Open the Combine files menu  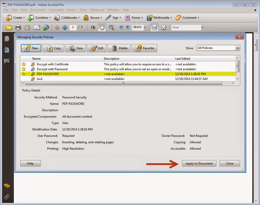coord(39,18)
